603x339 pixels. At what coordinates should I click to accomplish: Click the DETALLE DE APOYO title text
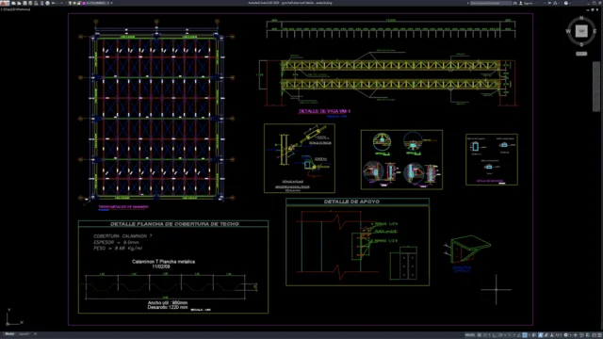351,202
